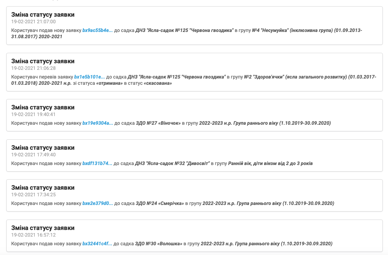Click the 21:06:28 status change heading
Image resolution: width=388 pixels, height=255 pixels.
43,61
